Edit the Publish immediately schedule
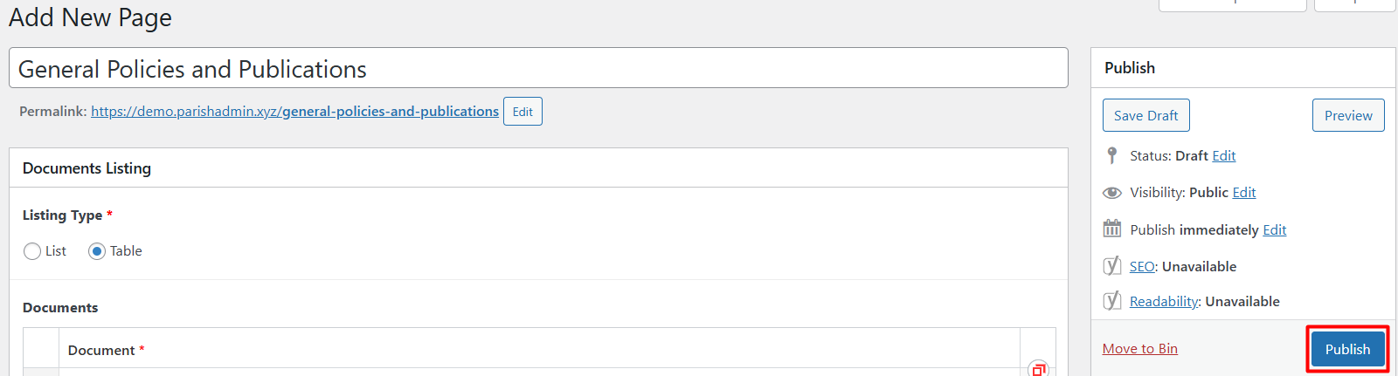This screenshot has width=1398, height=376. pyautogui.click(x=1275, y=229)
